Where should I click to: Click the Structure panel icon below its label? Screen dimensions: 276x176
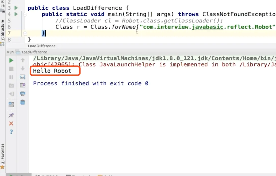[x=2, y=44]
